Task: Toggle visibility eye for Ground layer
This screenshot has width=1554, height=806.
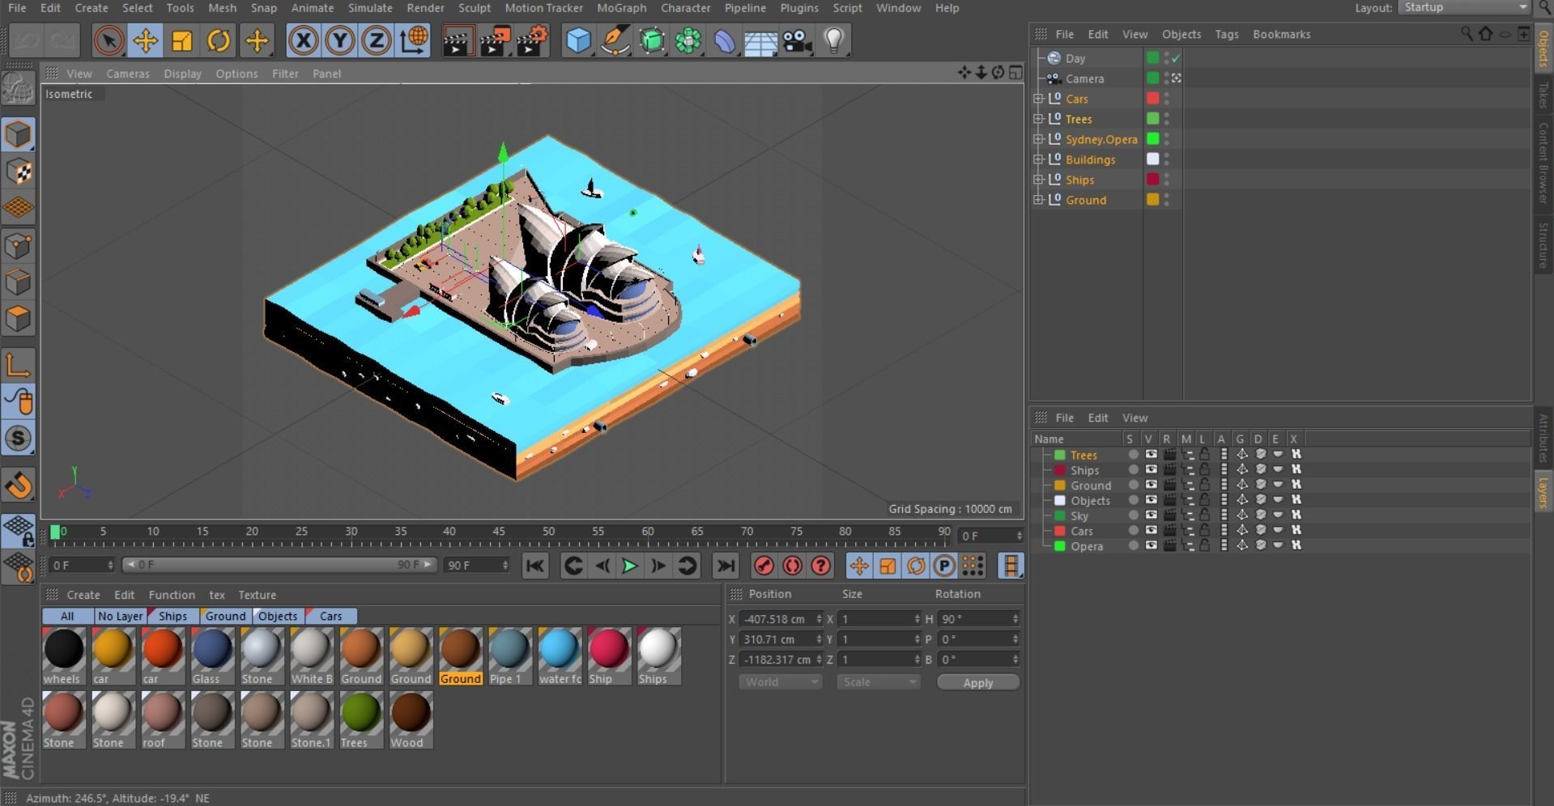Action: [1151, 486]
